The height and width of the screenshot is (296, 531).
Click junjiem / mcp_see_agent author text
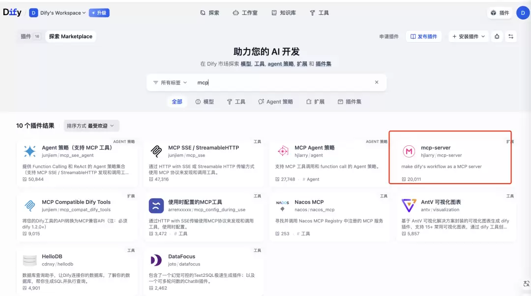click(x=67, y=155)
